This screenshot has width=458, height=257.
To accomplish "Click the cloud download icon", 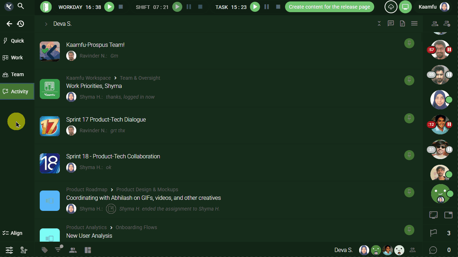I will [391, 7].
